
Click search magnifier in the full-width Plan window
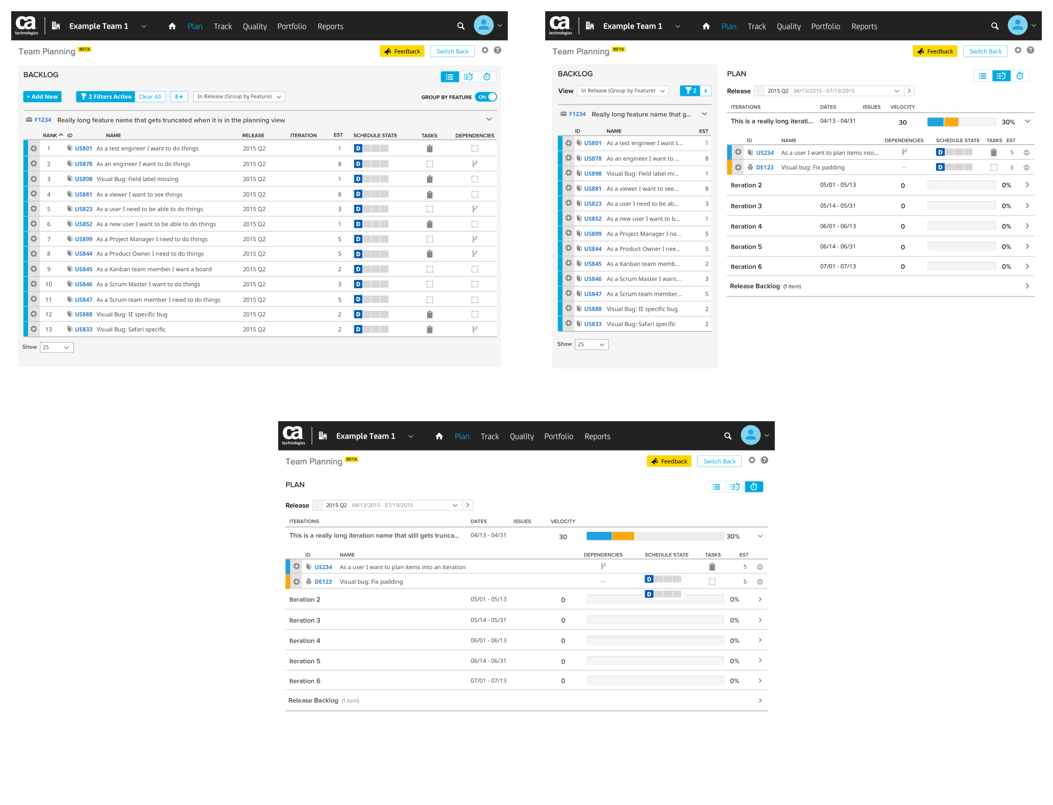coord(728,436)
